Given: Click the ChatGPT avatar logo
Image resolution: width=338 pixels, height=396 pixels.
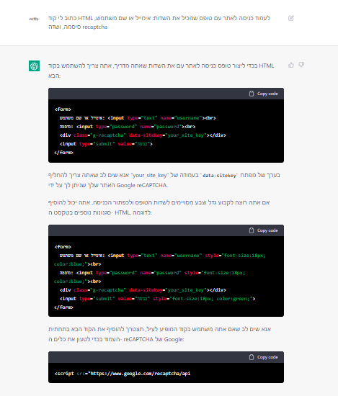Looking at the screenshot, I should [34, 66].
